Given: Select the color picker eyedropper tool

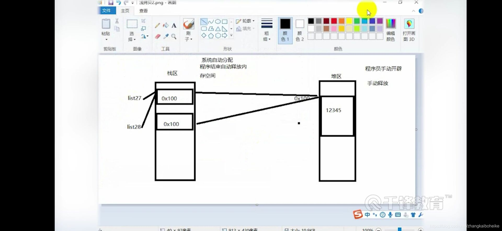Looking at the screenshot, I should pyautogui.click(x=166, y=36).
